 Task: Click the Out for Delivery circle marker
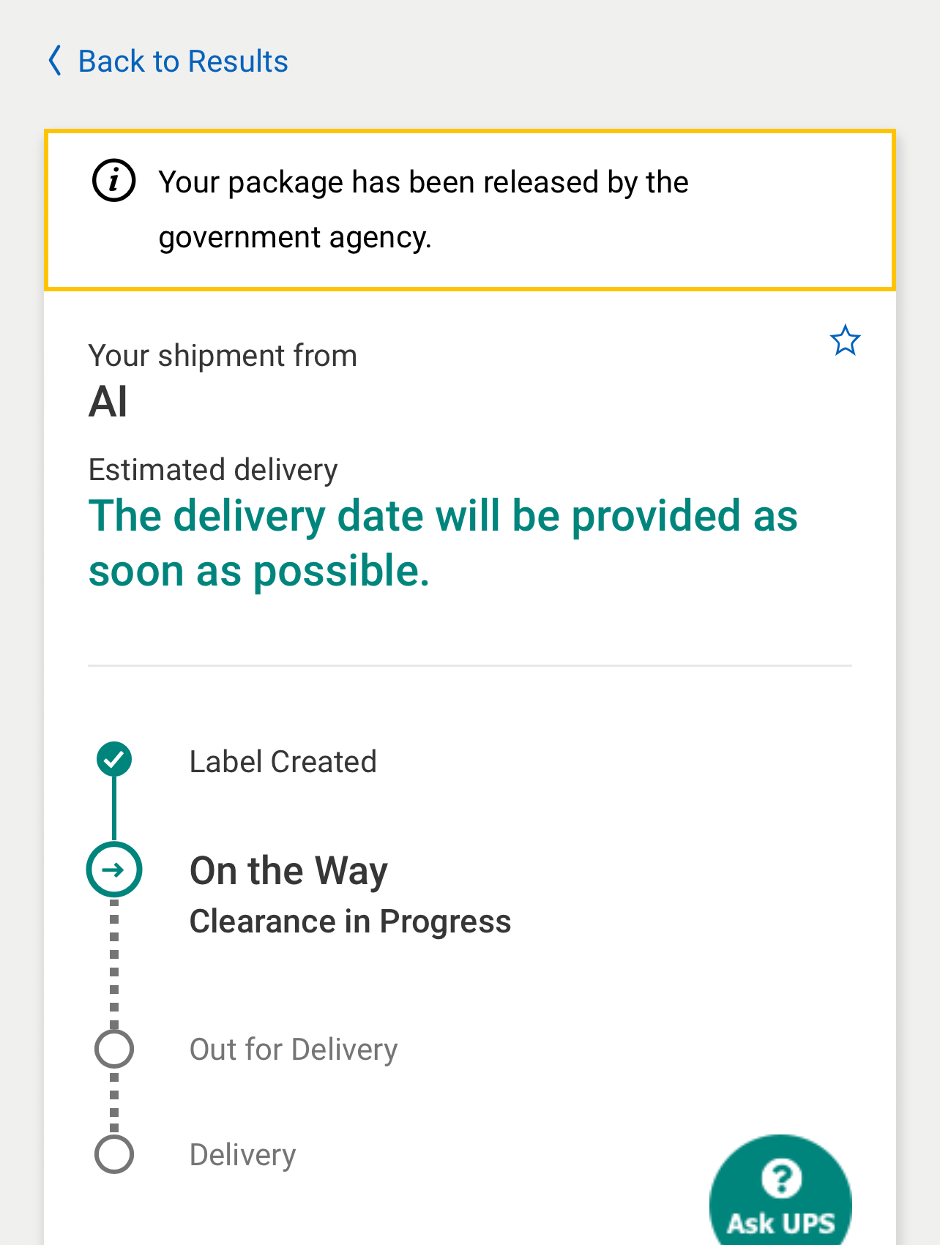[x=114, y=1049]
